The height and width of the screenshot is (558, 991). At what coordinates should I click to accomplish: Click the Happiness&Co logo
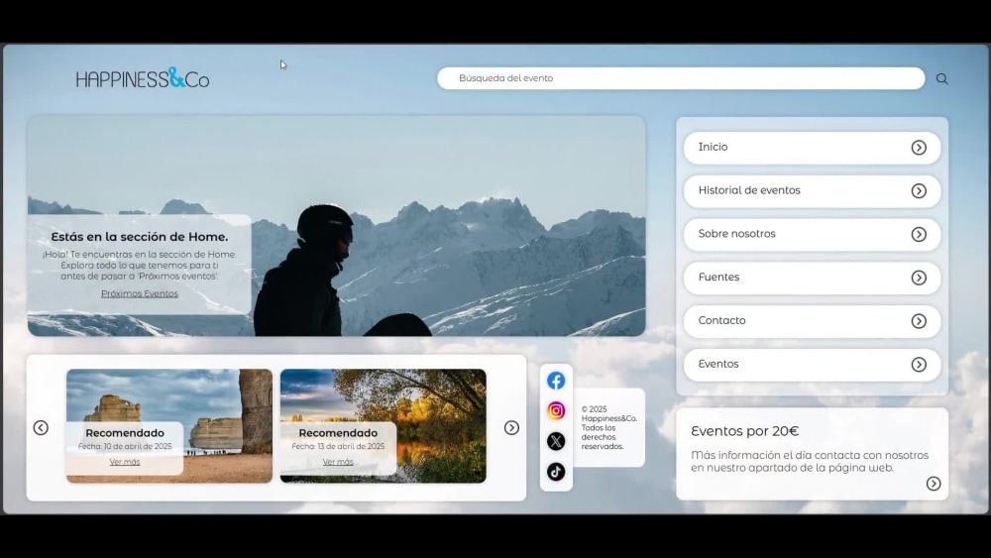pyautogui.click(x=143, y=77)
